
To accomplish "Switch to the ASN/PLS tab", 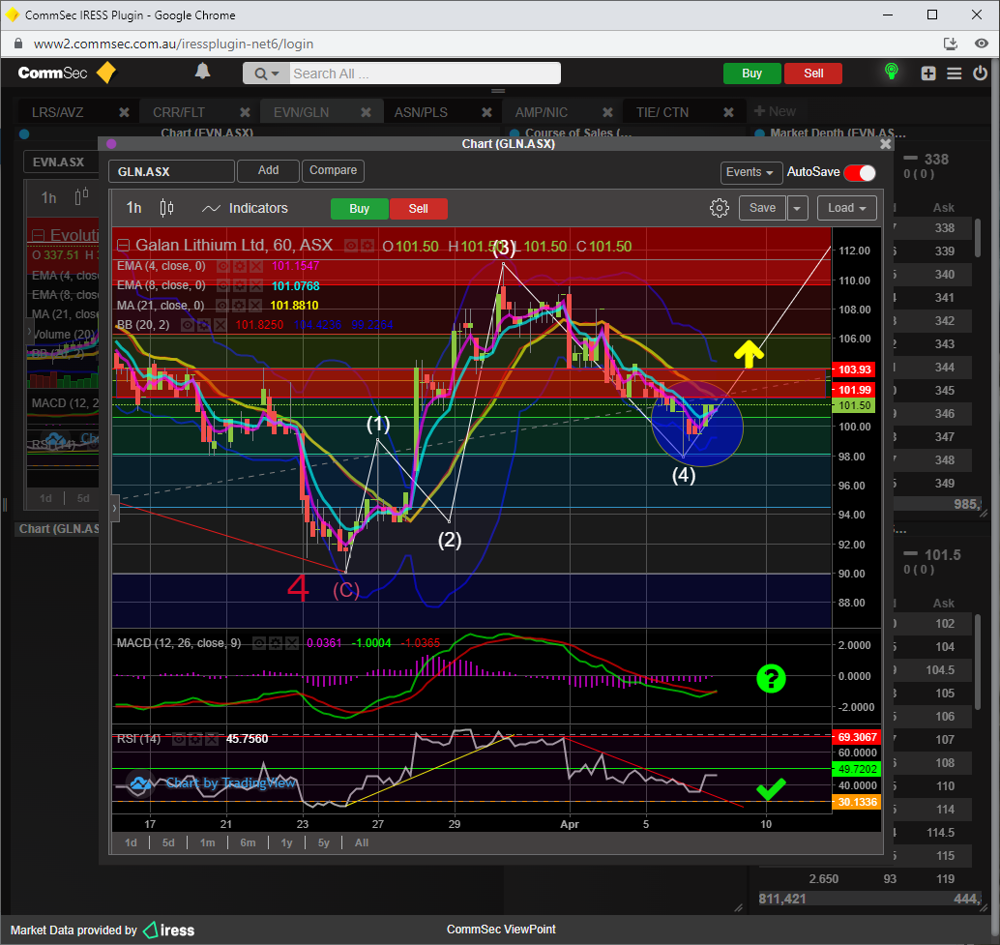I will pyautogui.click(x=421, y=112).
